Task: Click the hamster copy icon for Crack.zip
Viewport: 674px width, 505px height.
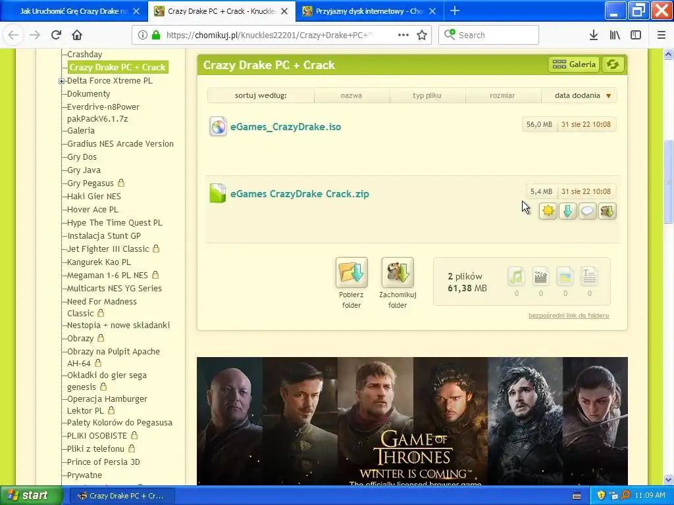Action: [x=608, y=211]
